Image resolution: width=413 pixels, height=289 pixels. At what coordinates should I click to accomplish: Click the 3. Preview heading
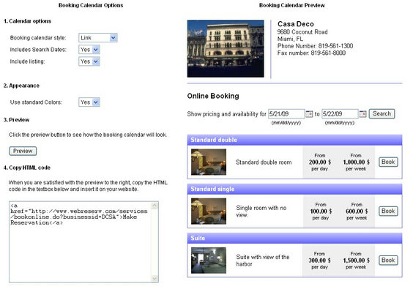click(x=16, y=120)
